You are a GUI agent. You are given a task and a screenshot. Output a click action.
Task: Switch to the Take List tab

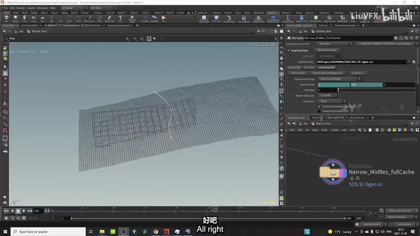tap(323, 26)
